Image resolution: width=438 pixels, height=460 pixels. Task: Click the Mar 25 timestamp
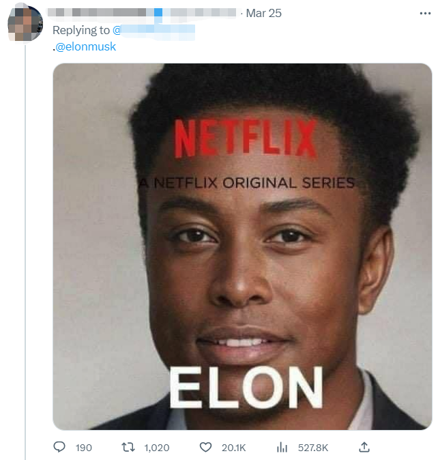[263, 13]
